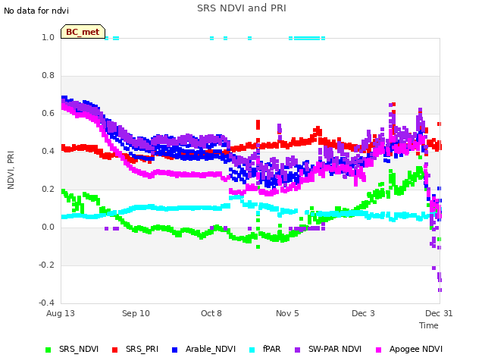Click the magenta Apogee NDVI legend swatch
This screenshot has height=364, width=485.
(x=378, y=350)
